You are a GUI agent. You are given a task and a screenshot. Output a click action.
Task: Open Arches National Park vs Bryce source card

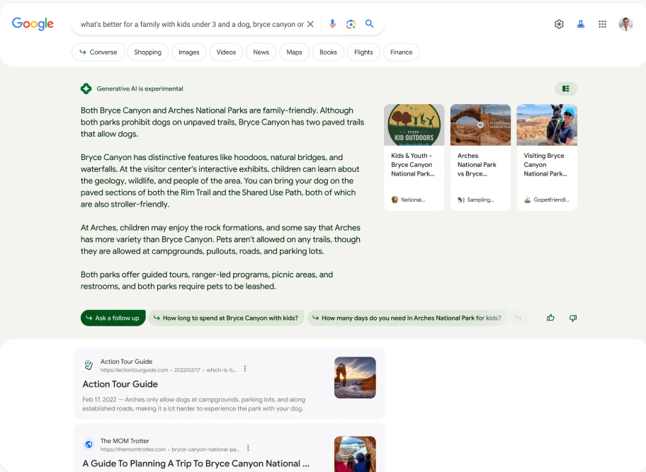pyautogui.click(x=480, y=157)
